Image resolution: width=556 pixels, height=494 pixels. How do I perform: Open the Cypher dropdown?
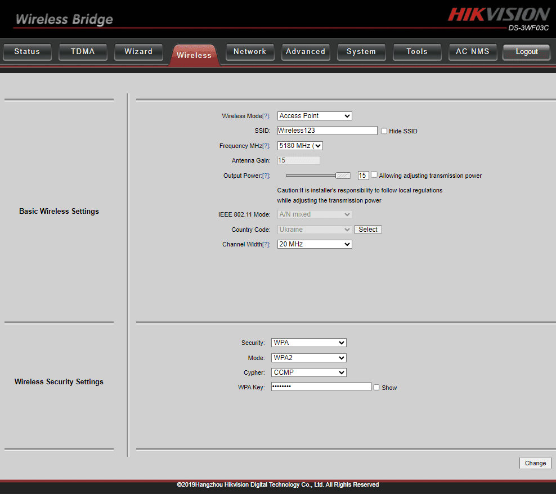(x=308, y=372)
